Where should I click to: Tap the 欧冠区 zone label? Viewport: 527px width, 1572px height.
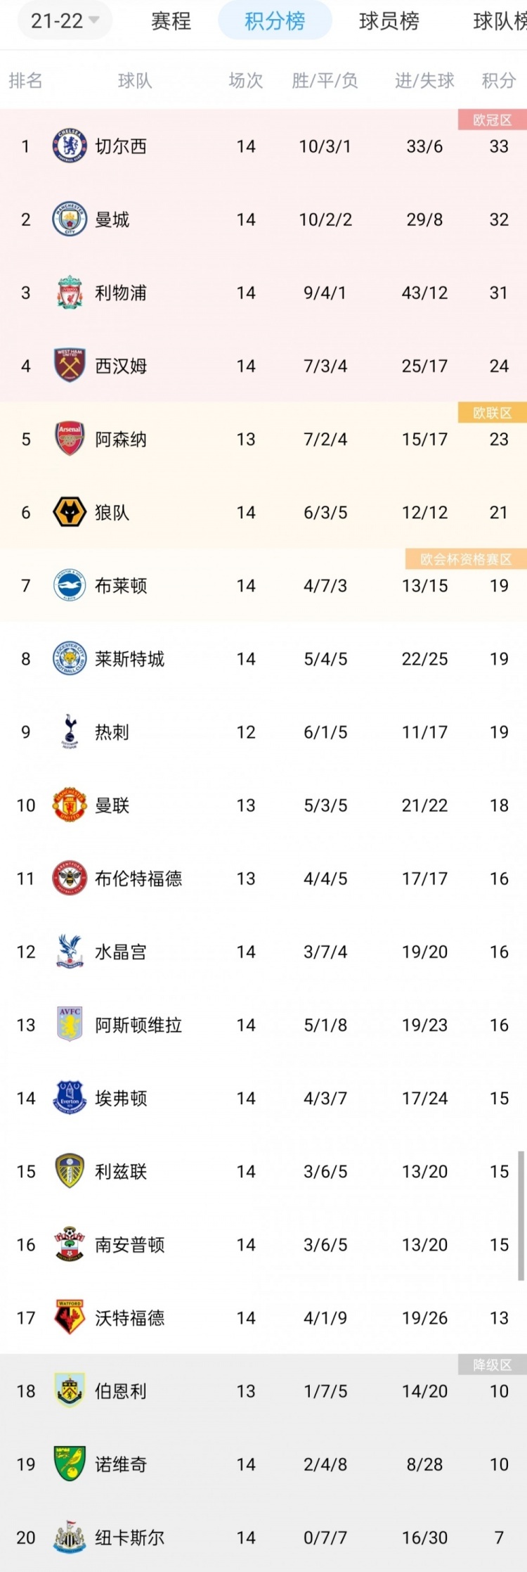[492, 120]
